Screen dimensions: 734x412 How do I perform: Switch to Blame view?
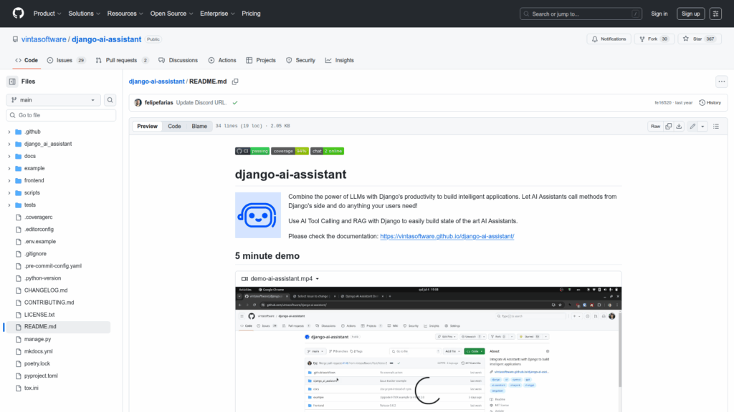pyautogui.click(x=199, y=126)
